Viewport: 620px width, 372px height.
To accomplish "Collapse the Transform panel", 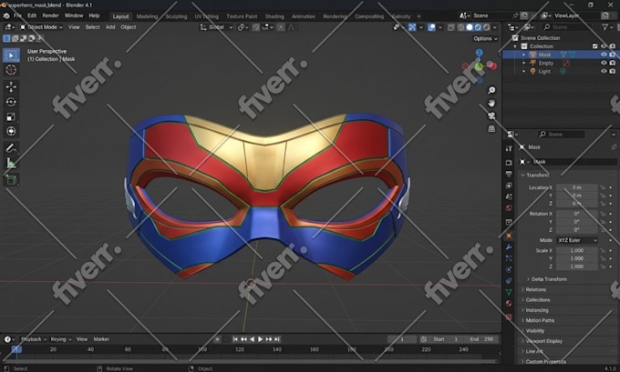I will [536, 175].
